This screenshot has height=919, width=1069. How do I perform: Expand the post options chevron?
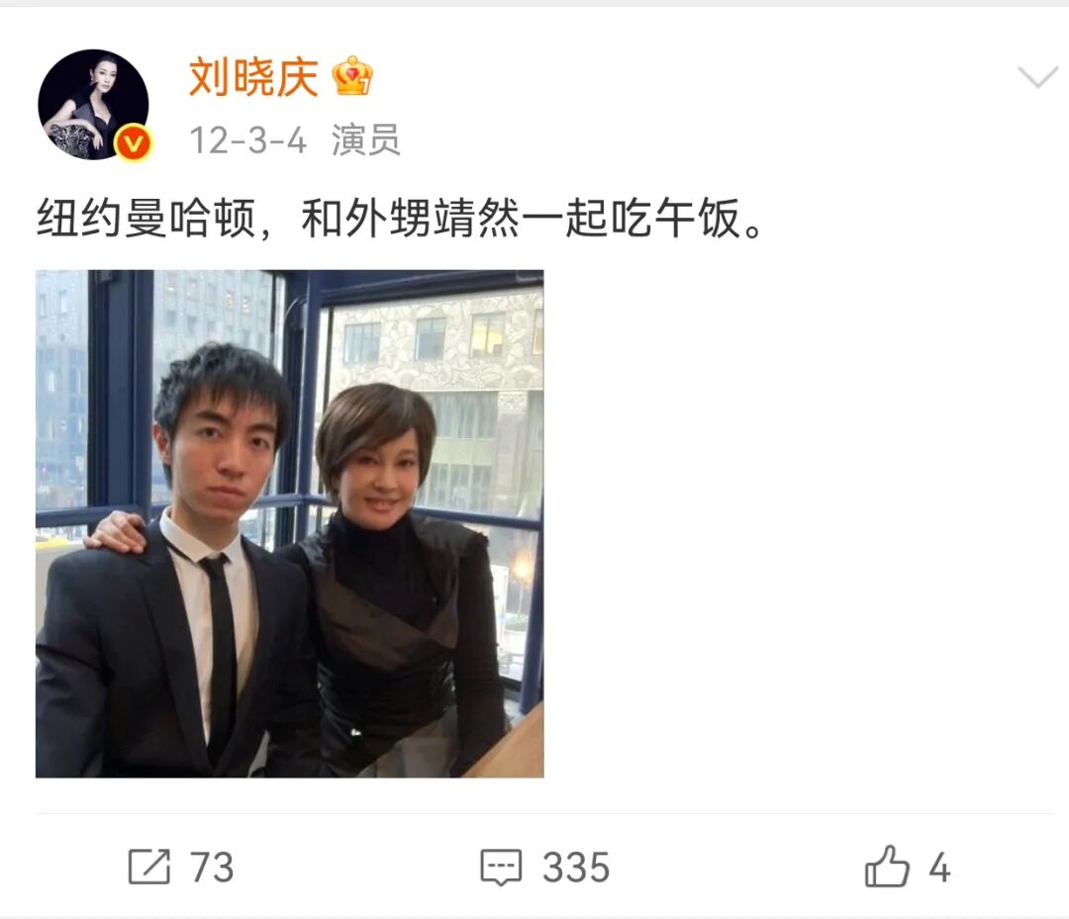tap(1037, 76)
